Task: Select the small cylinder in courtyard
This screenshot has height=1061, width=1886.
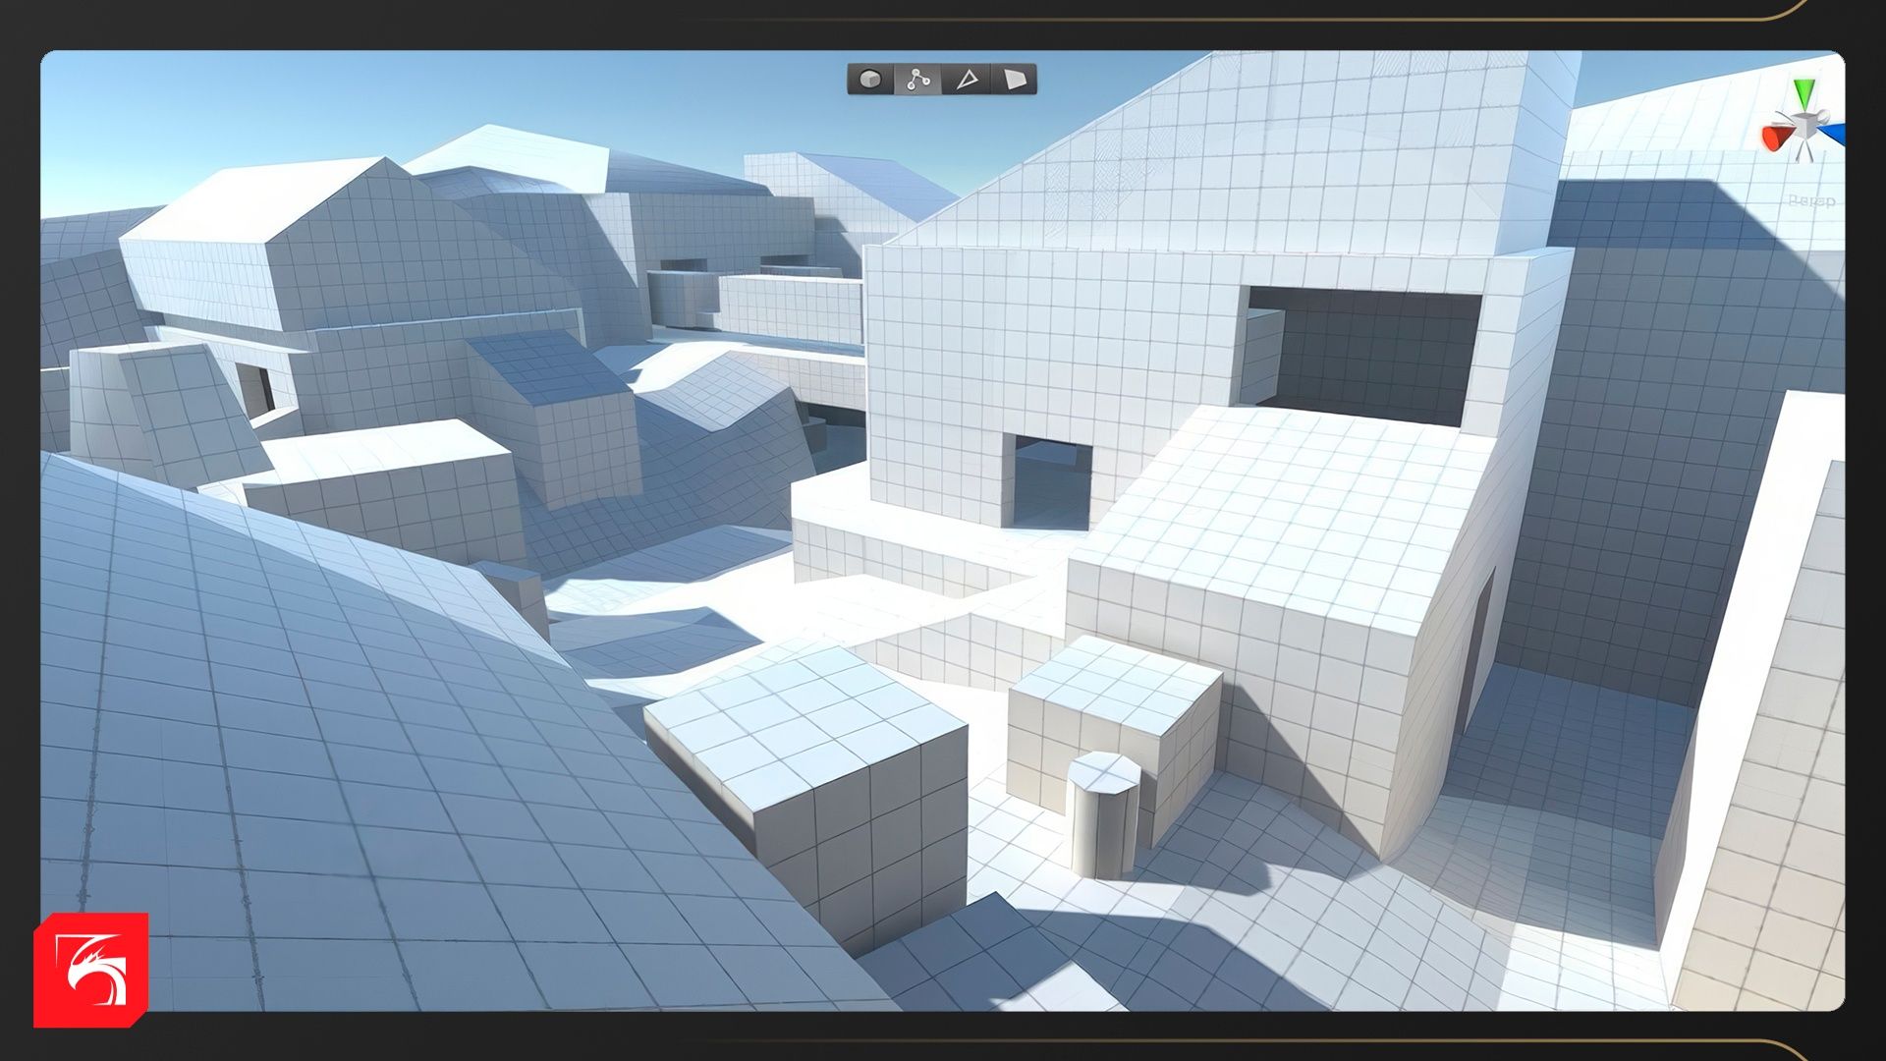Action: point(1103,817)
